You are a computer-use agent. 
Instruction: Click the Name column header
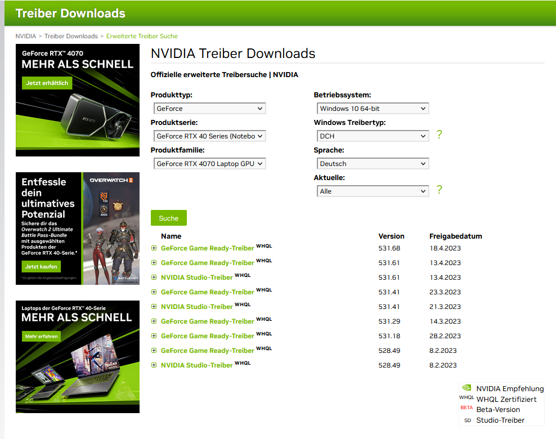(171, 236)
